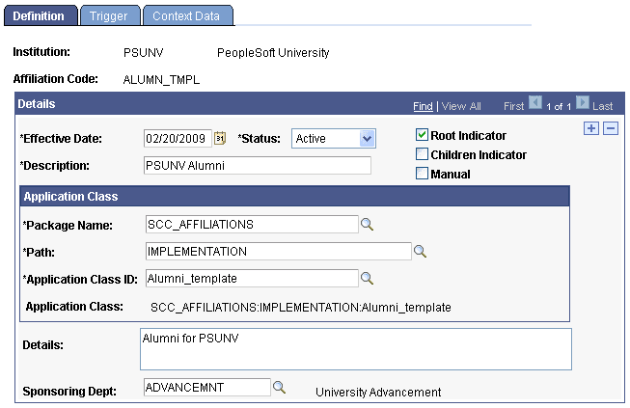
Task: Click the View All link
Action: point(462,105)
